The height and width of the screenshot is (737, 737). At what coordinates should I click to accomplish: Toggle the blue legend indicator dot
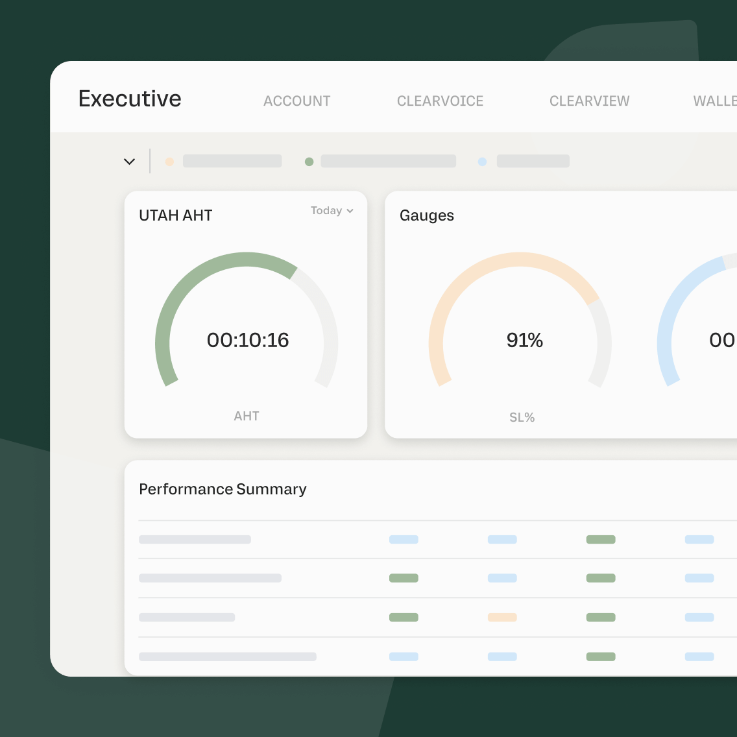pyautogui.click(x=483, y=161)
